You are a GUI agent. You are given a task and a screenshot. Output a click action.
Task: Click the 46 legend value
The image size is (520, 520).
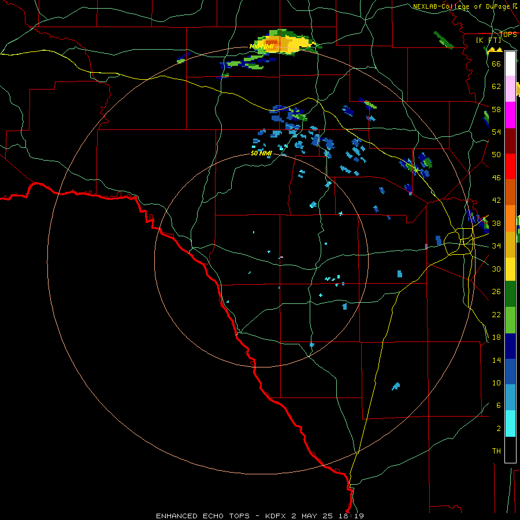click(496, 178)
